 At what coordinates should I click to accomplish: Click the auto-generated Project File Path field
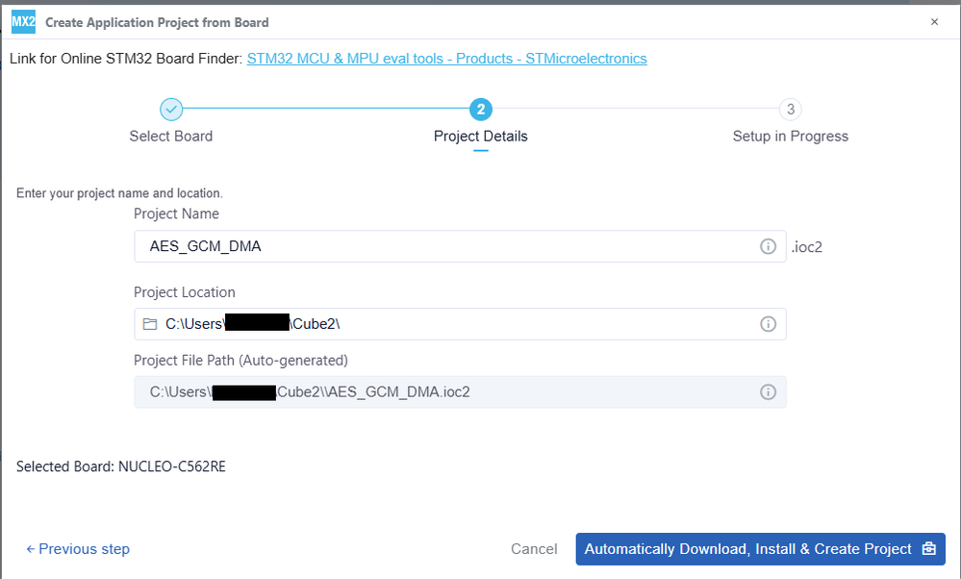[460, 392]
